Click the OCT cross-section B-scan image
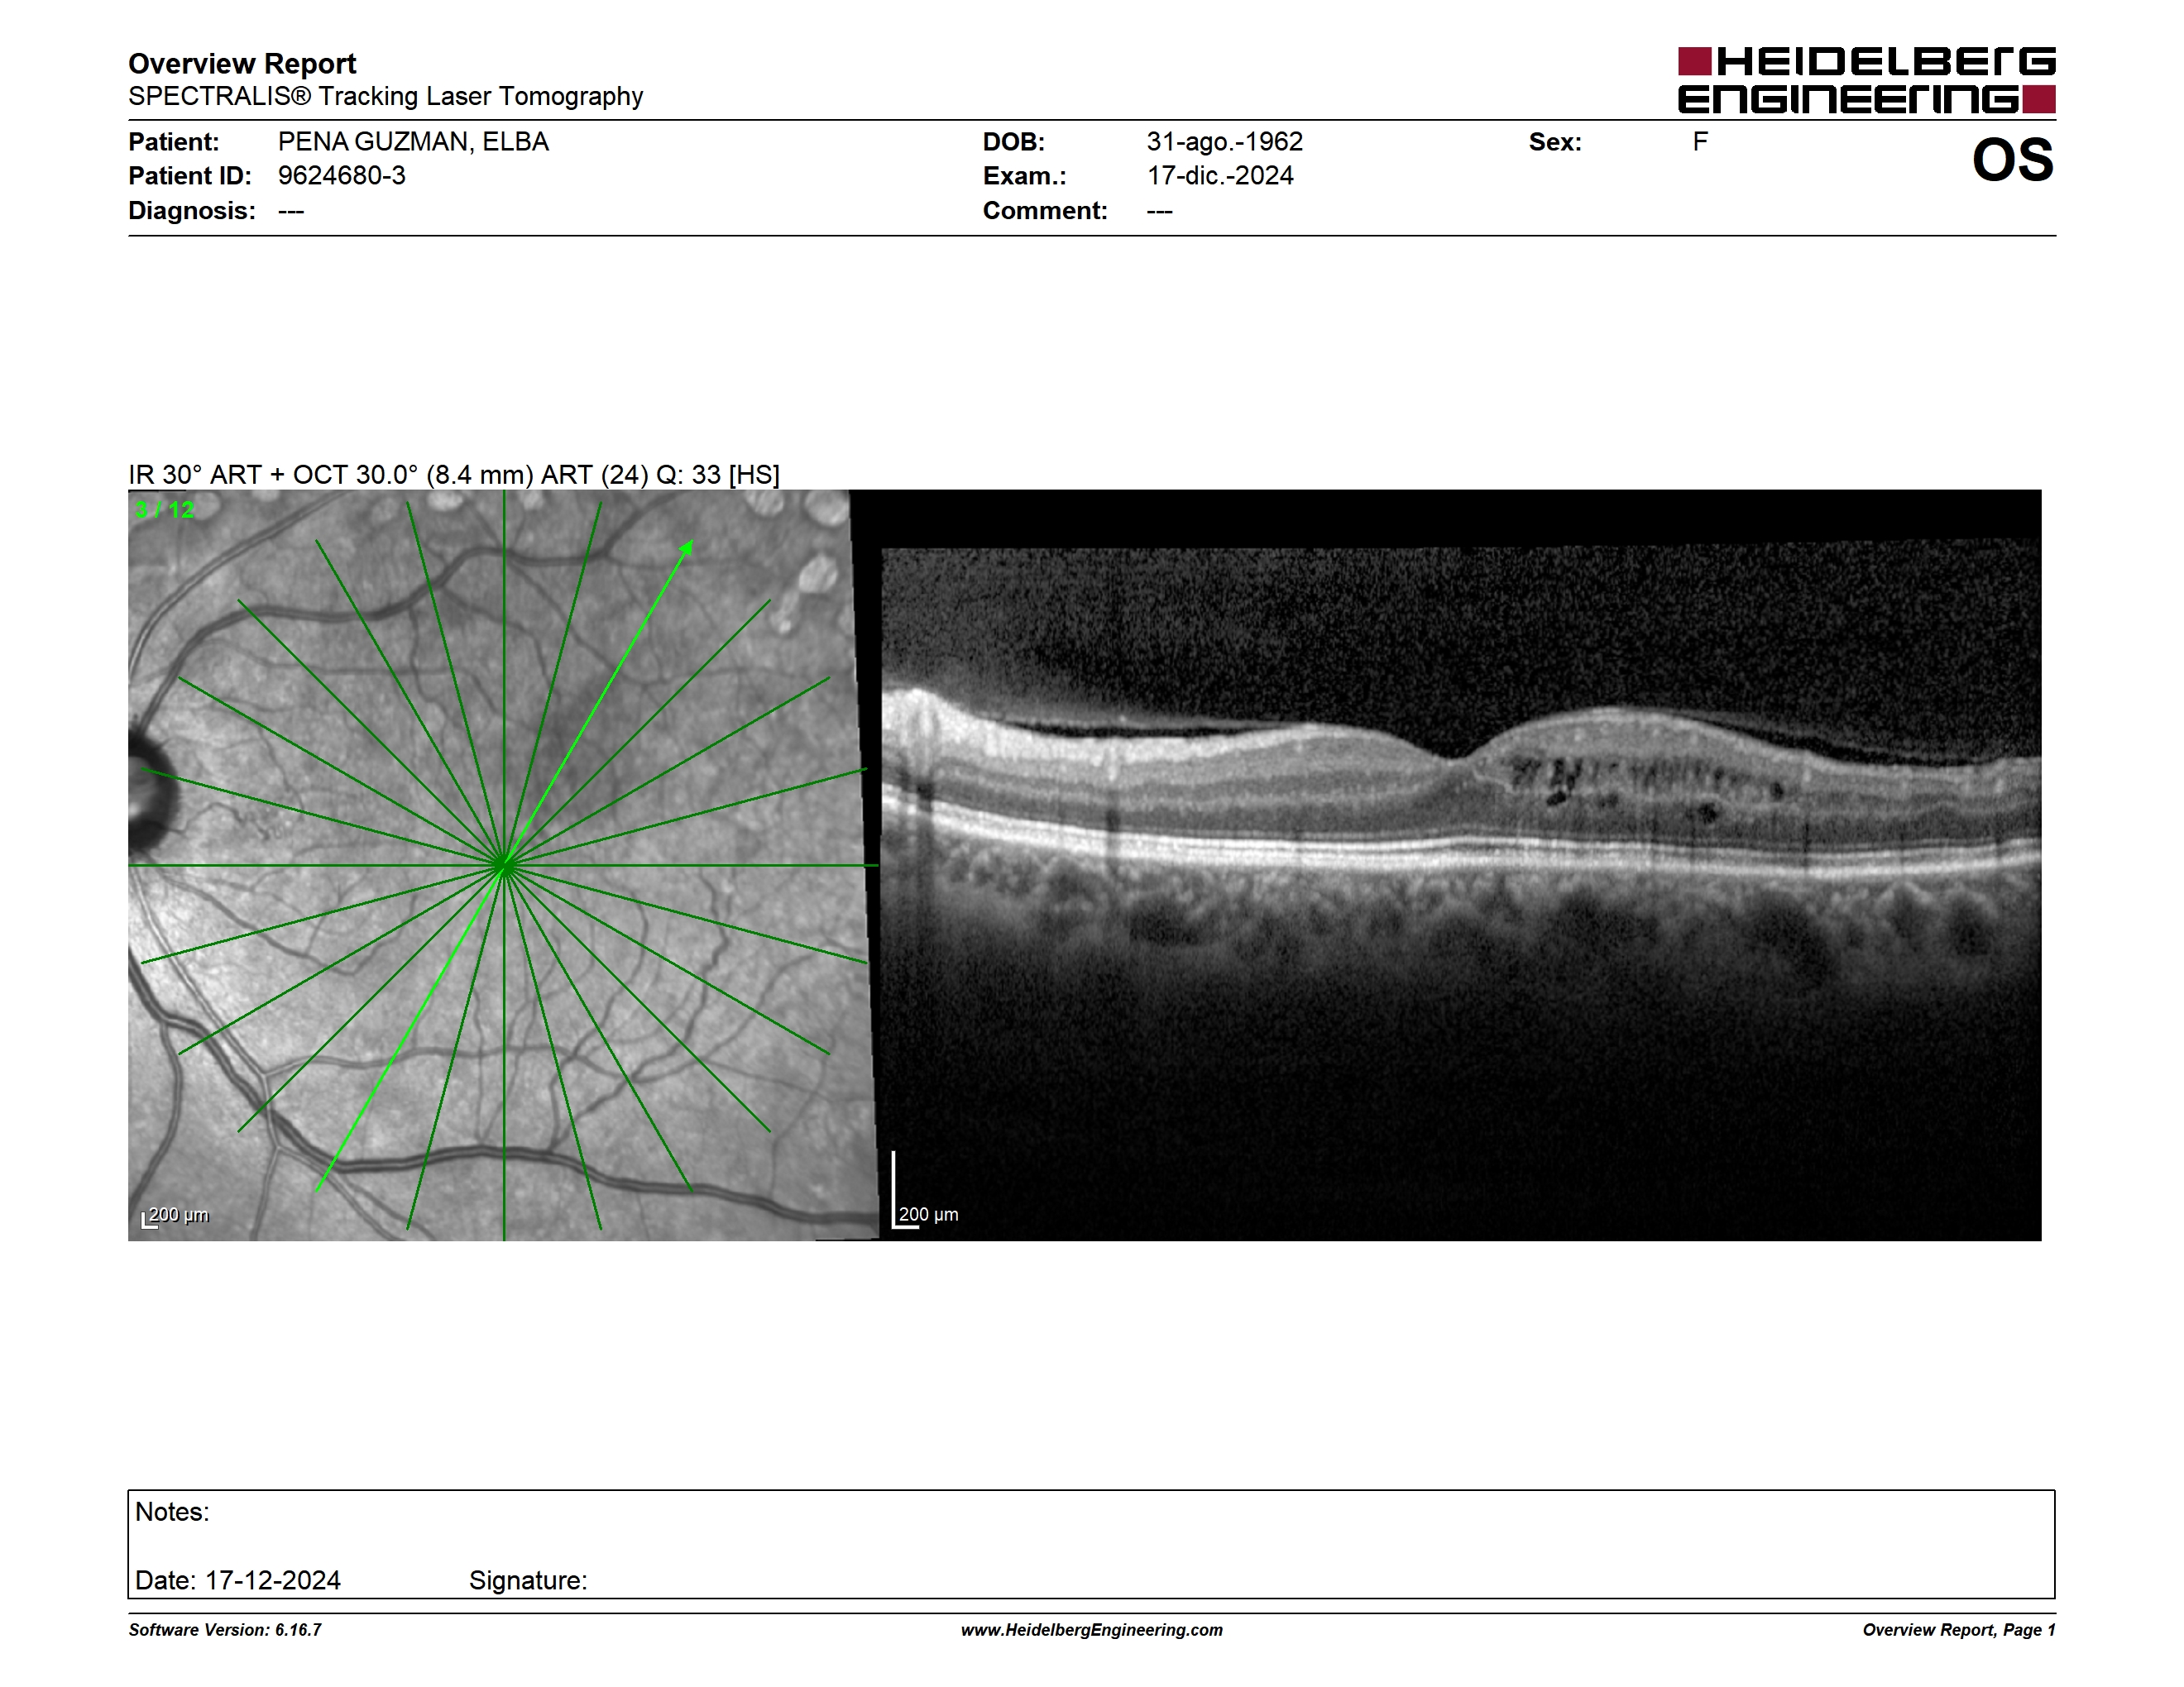The image size is (2184, 1687). tap(1461, 866)
